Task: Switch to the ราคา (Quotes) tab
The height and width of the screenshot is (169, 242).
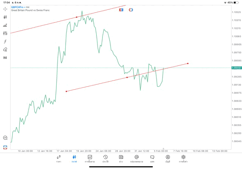Action: pyautogui.click(x=59, y=158)
